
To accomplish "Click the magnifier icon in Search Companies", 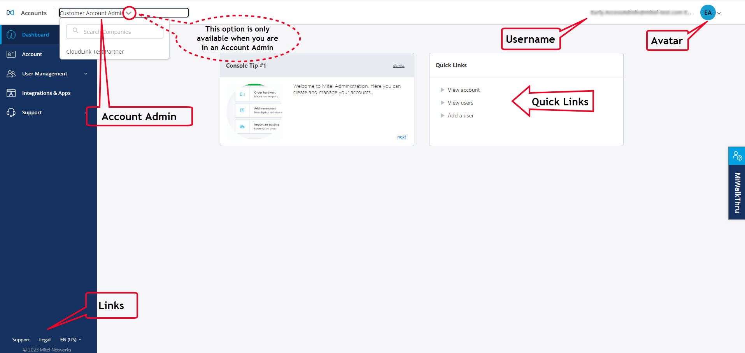I will pyautogui.click(x=75, y=31).
